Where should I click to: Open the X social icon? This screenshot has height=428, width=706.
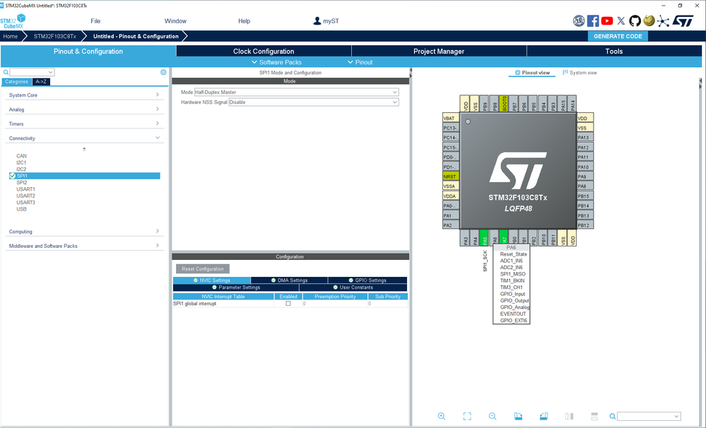pos(621,20)
